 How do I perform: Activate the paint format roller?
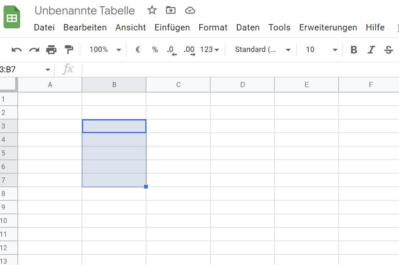point(68,50)
